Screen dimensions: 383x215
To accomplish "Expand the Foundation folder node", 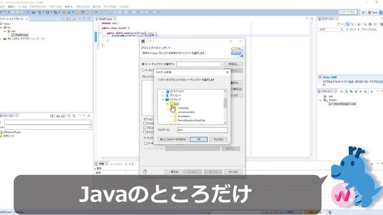I will click(x=171, y=116).
